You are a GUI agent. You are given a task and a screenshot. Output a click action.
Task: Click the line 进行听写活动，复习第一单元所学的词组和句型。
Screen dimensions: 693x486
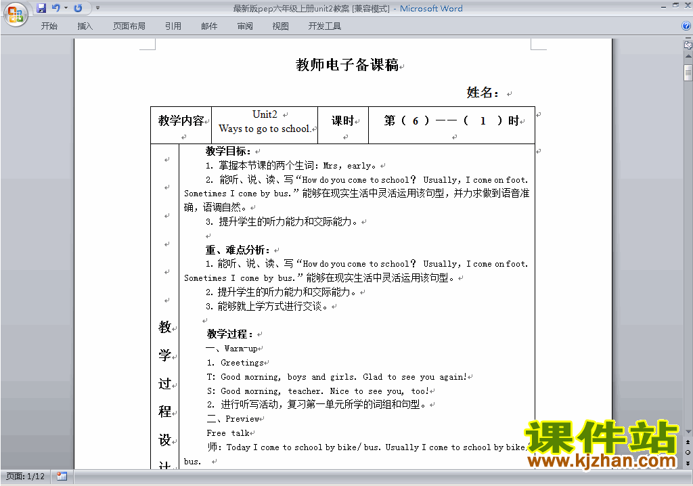click(317, 405)
